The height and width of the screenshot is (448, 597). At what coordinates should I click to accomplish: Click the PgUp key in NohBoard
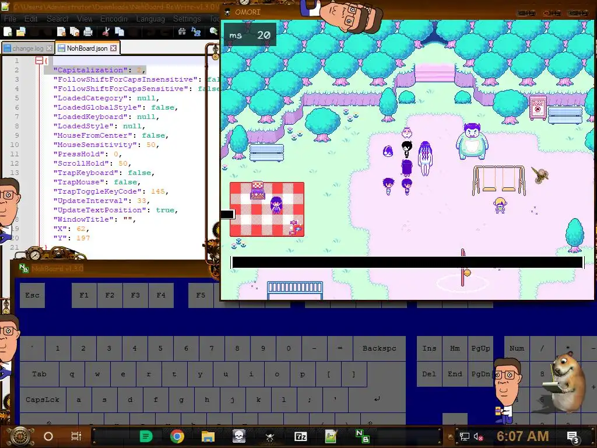pos(480,348)
